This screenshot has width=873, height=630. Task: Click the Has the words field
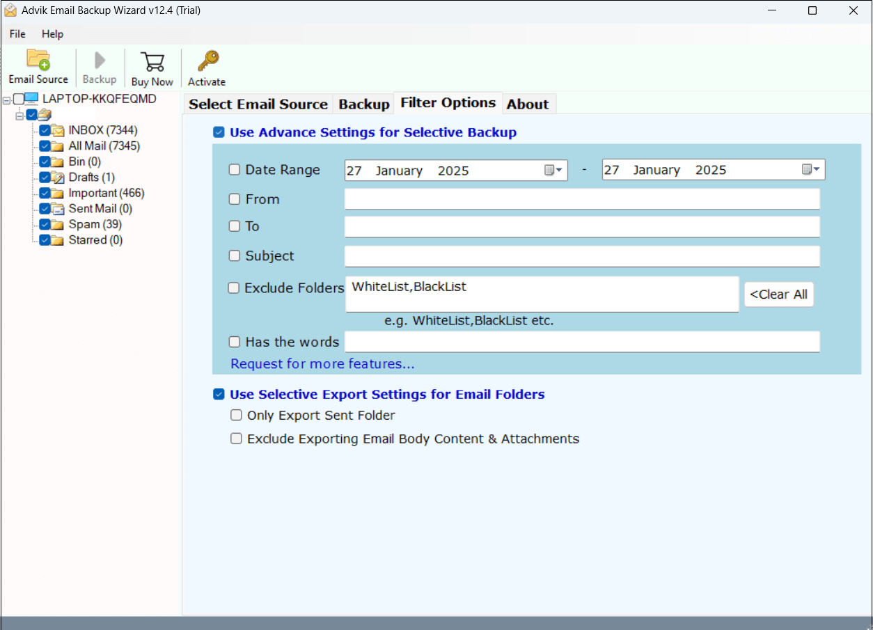582,342
